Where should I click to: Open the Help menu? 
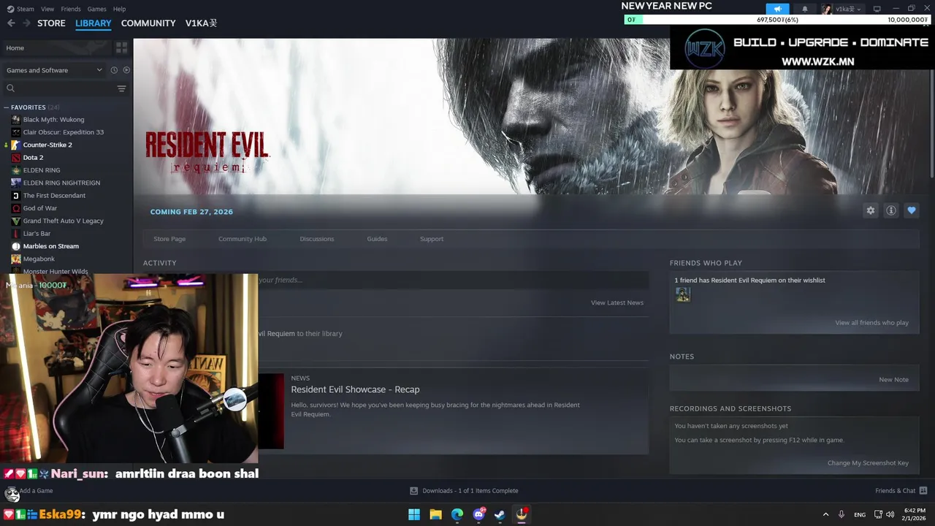tap(119, 9)
